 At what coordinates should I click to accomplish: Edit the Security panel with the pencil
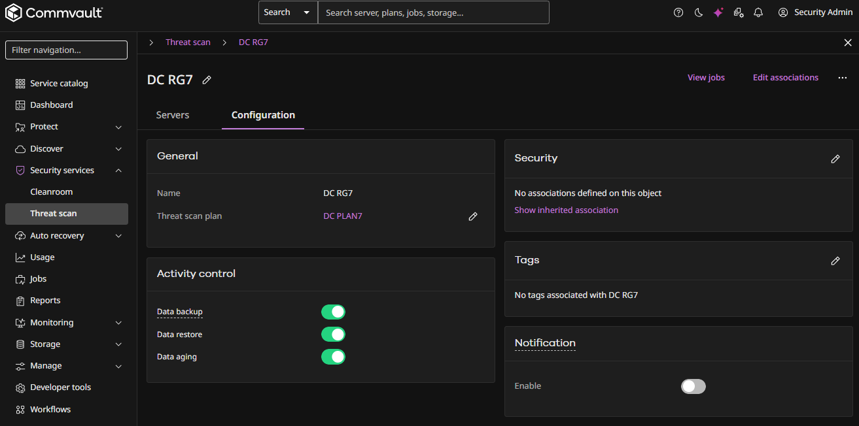[835, 159]
